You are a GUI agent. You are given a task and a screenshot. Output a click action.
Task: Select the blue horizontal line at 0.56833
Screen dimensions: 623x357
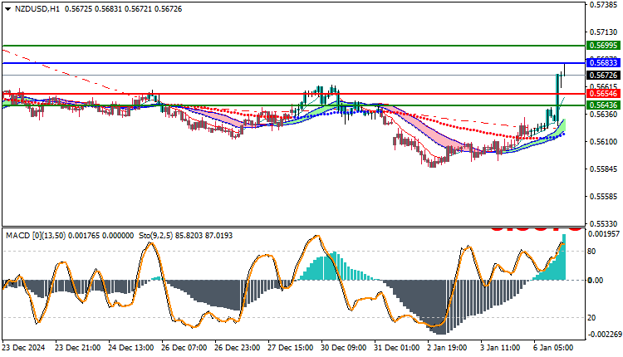click(x=293, y=63)
